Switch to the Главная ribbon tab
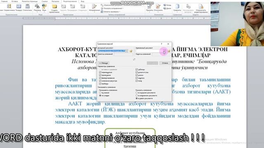Image resolution: width=264 pixels, height=148 pixels. click(x=4, y=1)
